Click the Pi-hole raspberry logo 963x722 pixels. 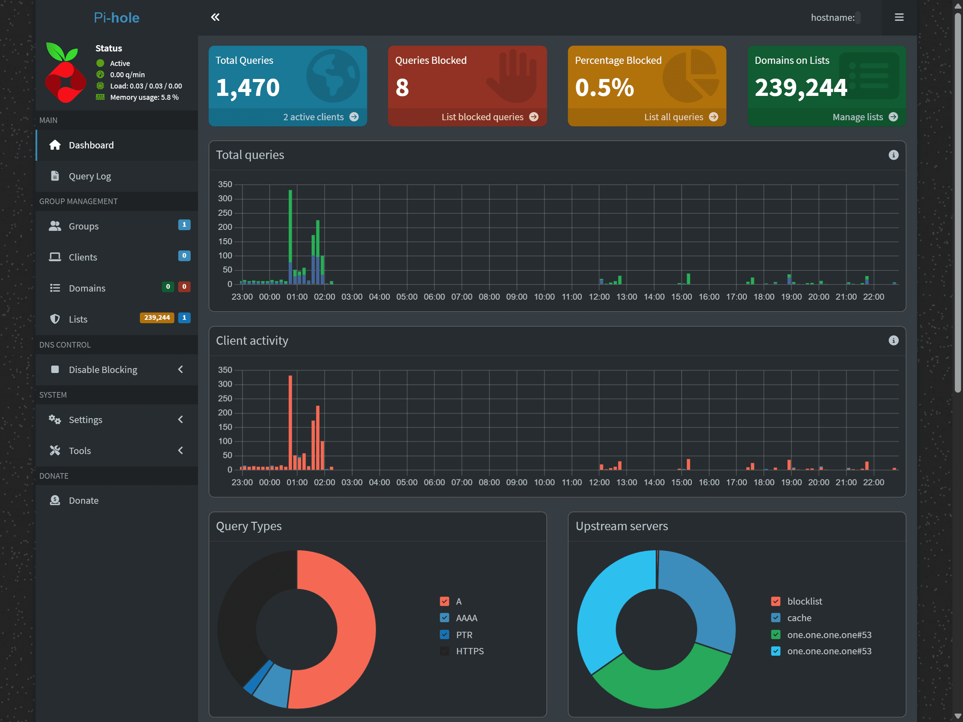(65, 73)
